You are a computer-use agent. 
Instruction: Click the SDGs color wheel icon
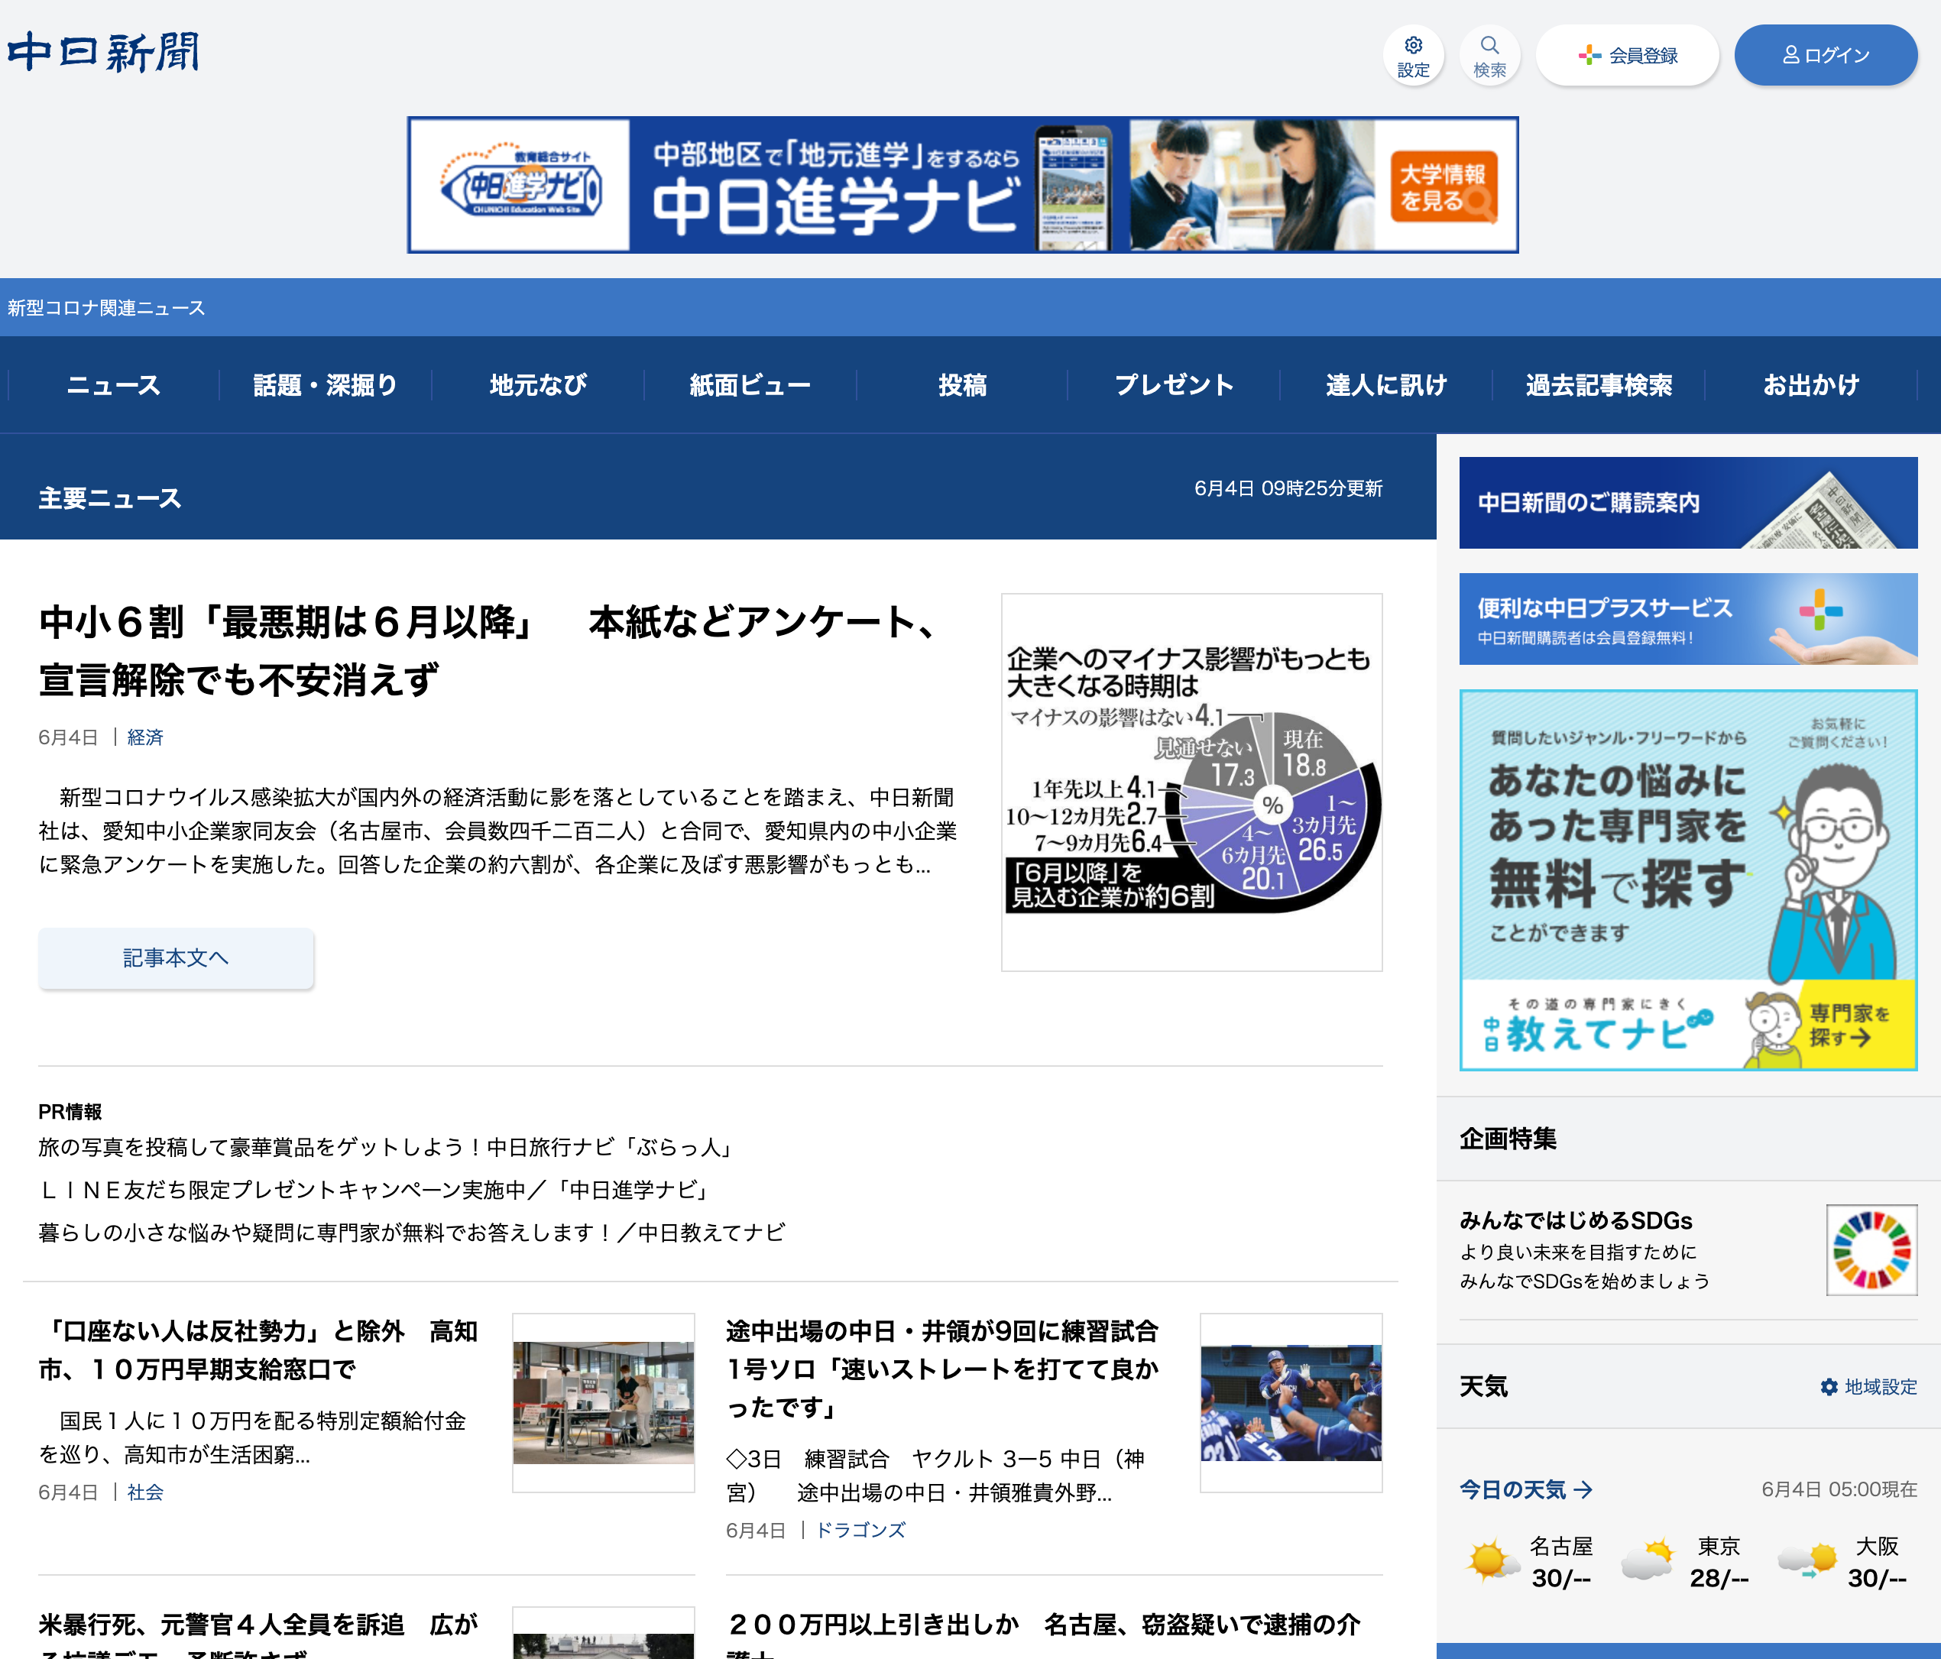point(1871,1249)
